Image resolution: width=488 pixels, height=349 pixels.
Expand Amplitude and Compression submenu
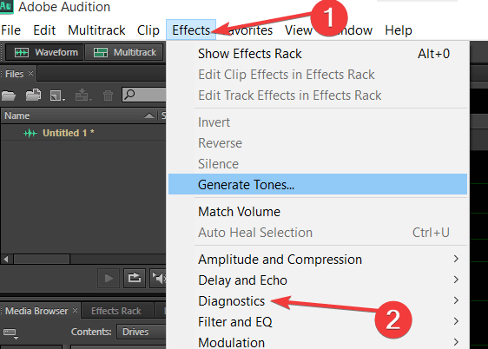click(318, 260)
